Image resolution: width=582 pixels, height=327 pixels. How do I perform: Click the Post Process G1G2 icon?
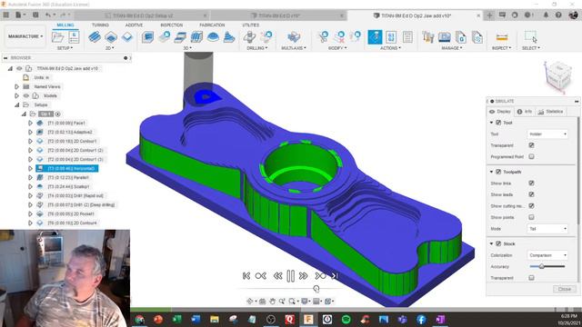tap(391, 37)
